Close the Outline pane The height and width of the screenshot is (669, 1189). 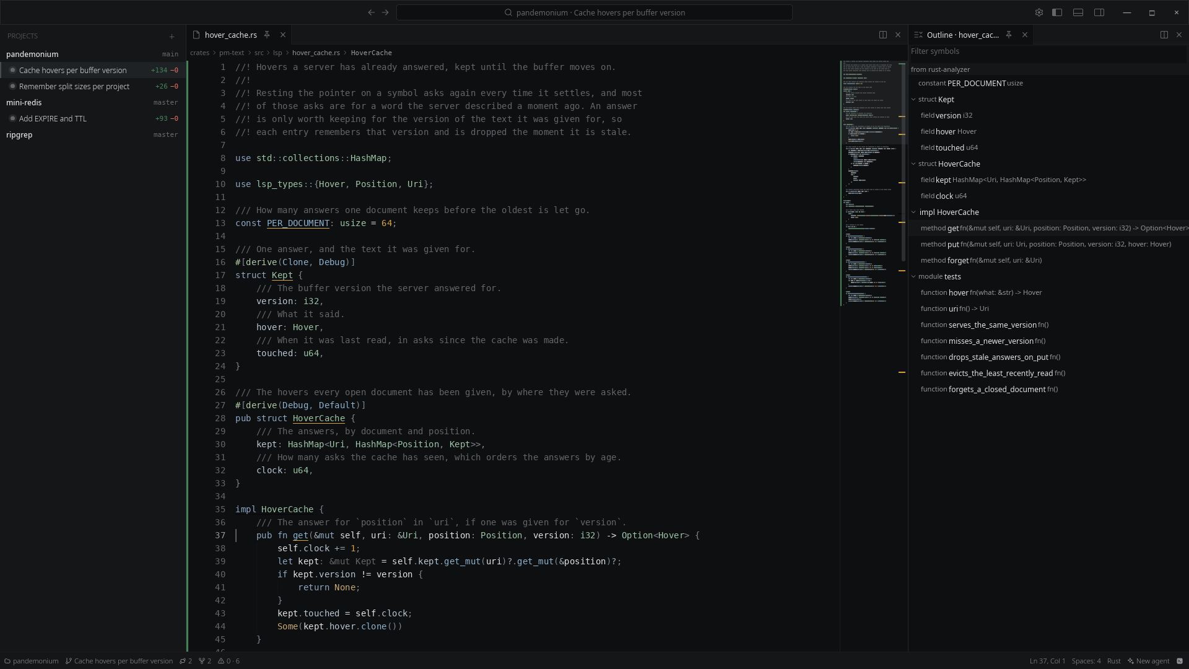point(1179,35)
